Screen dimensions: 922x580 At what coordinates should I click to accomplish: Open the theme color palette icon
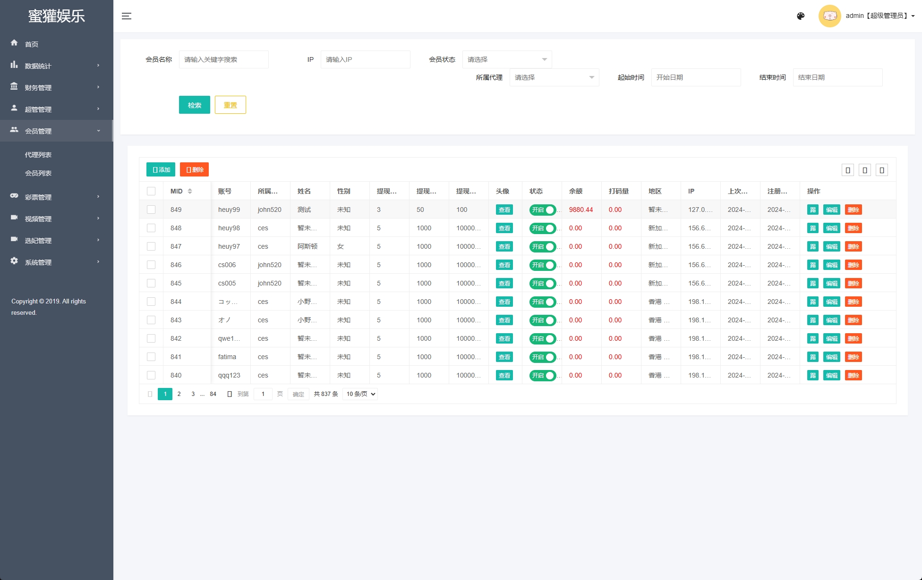(801, 16)
